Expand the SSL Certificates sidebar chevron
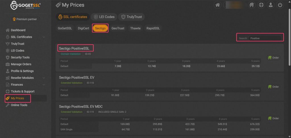Image resolution: width=291 pixels, height=138 pixels. [44, 37]
